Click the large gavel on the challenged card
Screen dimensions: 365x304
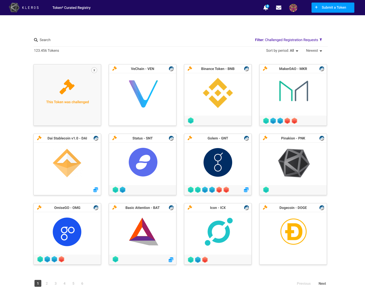pos(67,87)
